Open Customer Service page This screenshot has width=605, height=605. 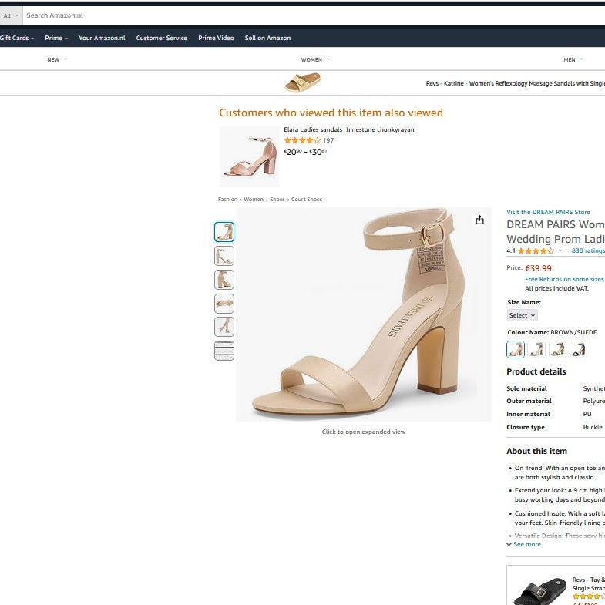162,38
